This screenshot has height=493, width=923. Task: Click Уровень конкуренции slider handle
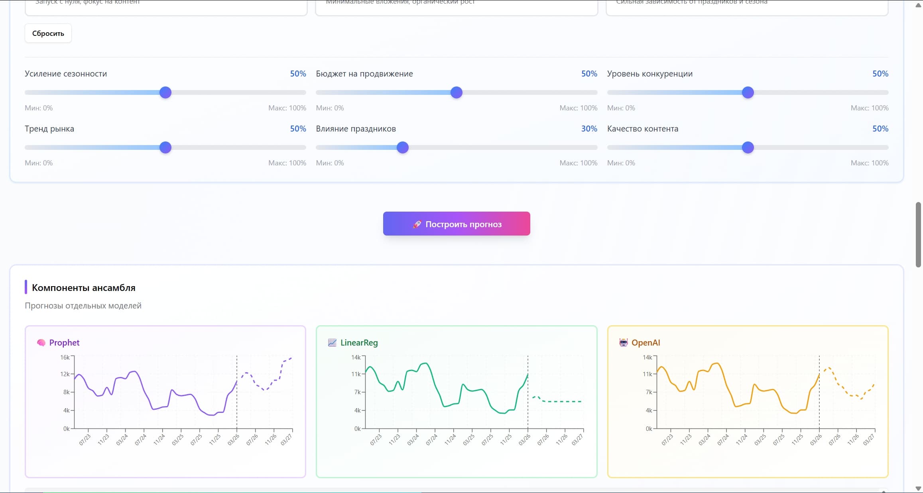point(748,92)
